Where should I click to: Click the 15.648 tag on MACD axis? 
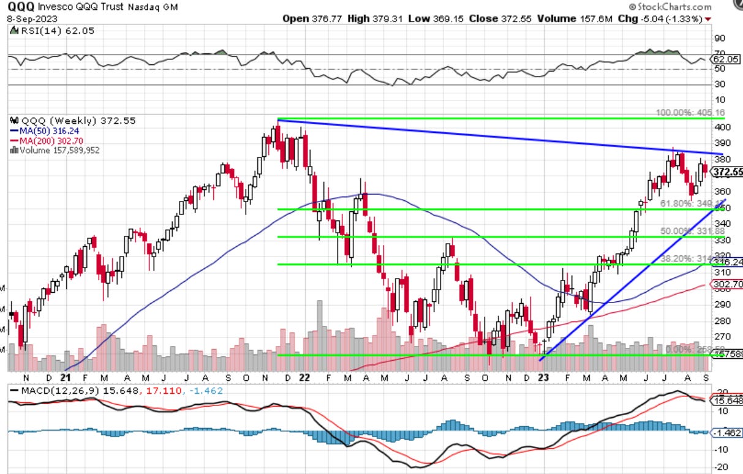pos(728,400)
